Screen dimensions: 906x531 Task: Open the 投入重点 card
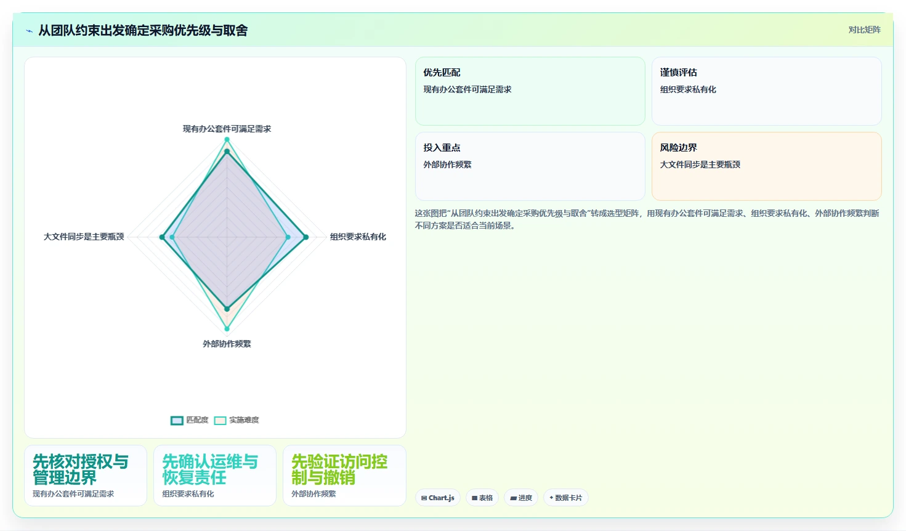530,166
